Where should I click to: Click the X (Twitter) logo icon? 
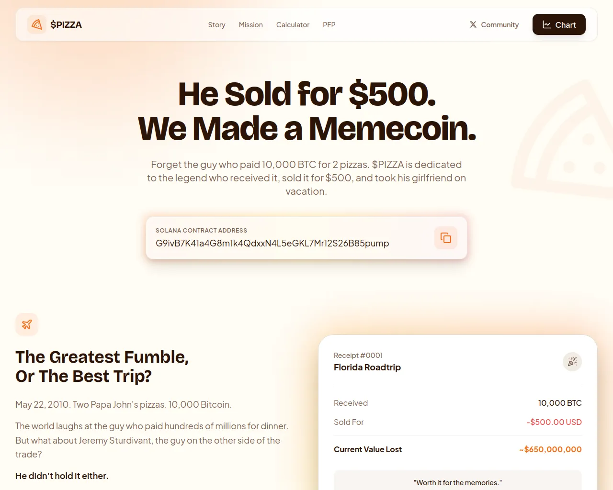pyautogui.click(x=473, y=24)
